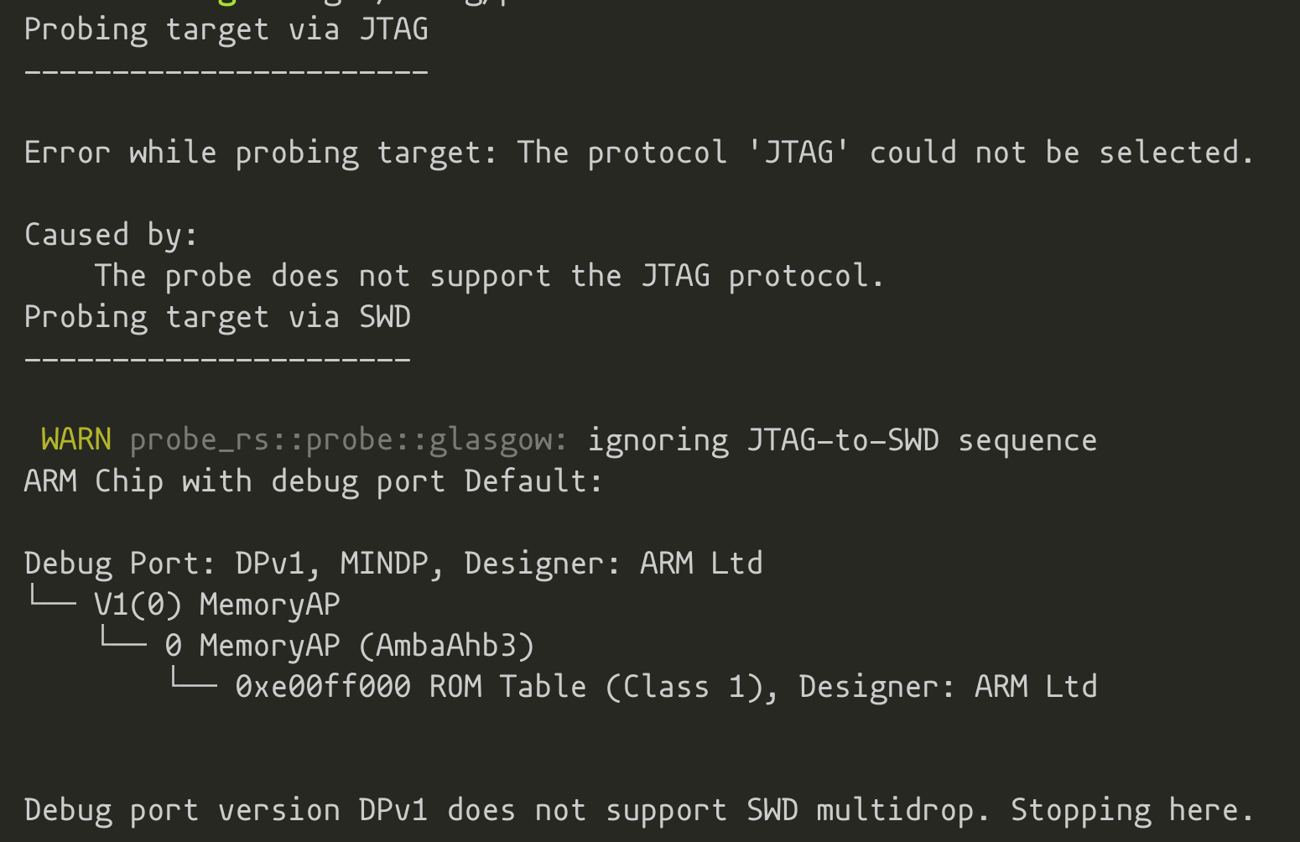Select the 'Debug Port: DPv1, MINDP' root node
Viewport: 1300px width, 842px height.
pos(393,564)
